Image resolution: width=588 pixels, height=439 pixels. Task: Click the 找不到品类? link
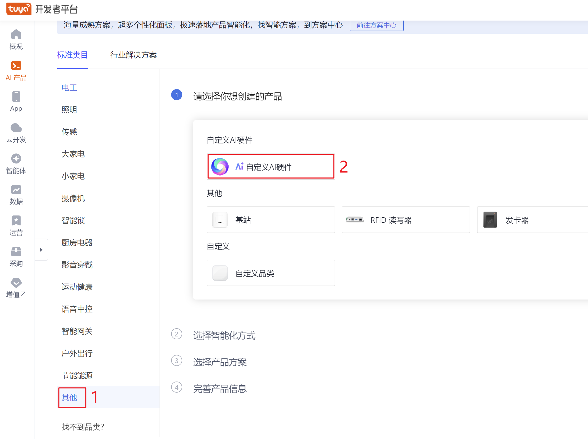(83, 427)
